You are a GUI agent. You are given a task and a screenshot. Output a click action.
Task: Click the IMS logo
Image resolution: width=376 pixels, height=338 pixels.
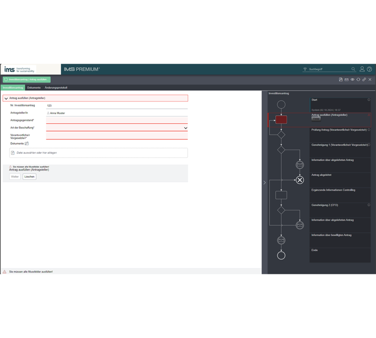19,70
